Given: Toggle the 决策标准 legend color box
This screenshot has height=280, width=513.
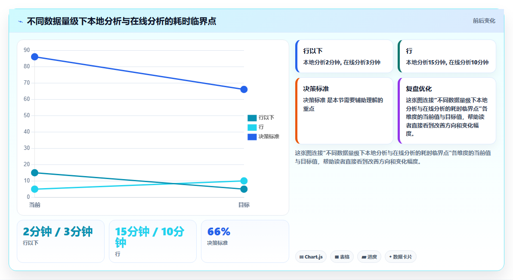Looking at the screenshot, I should [252, 137].
